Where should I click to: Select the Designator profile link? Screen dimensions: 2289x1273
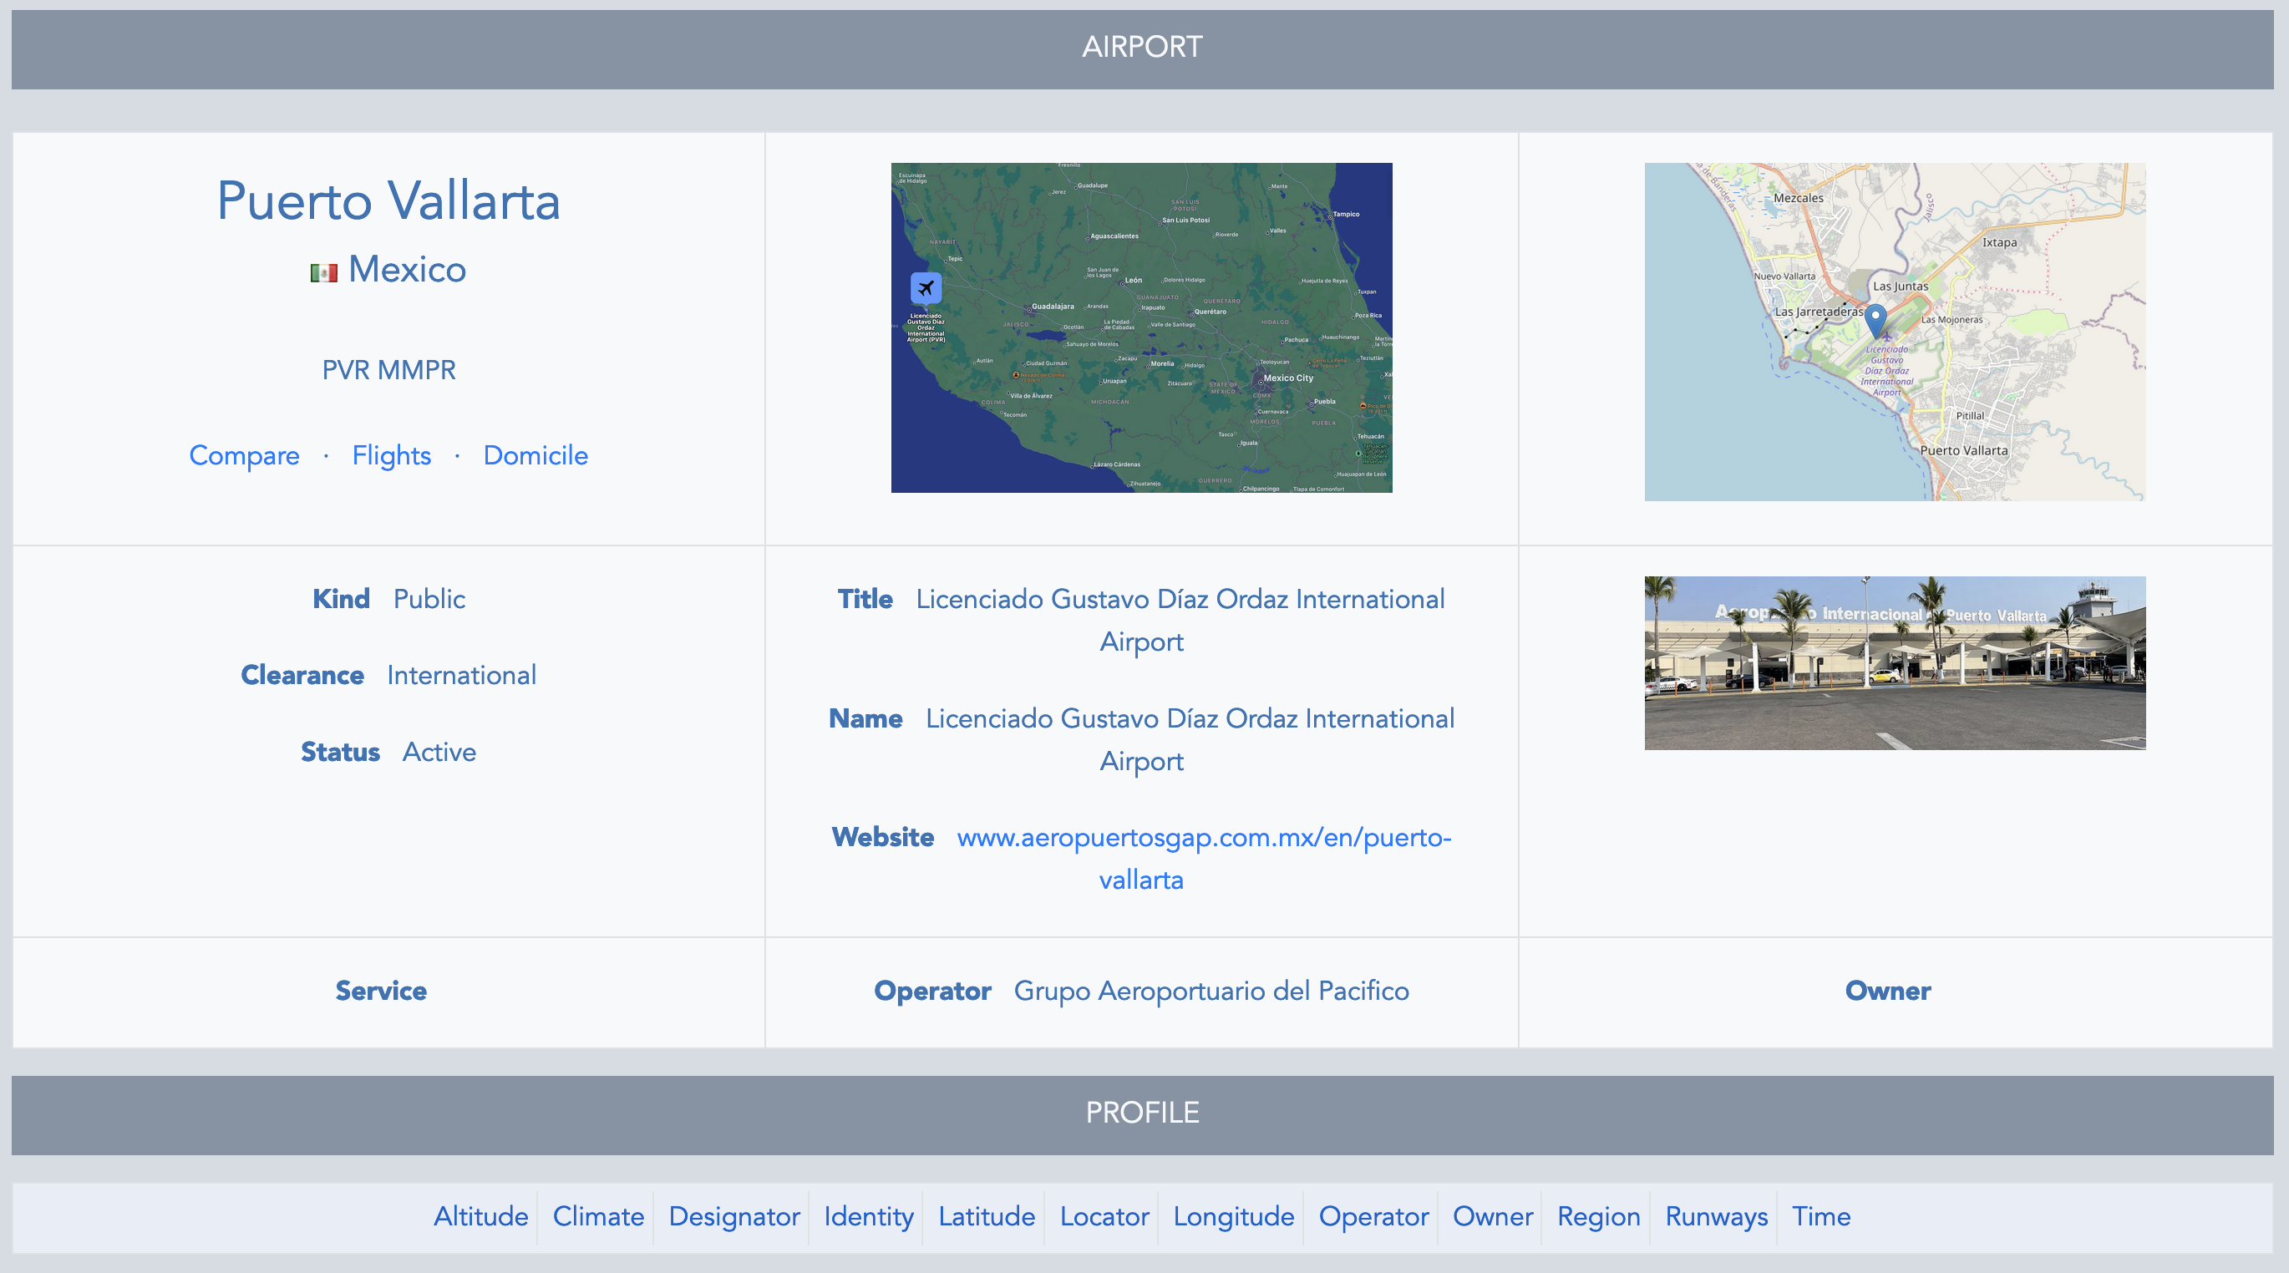[734, 1216]
